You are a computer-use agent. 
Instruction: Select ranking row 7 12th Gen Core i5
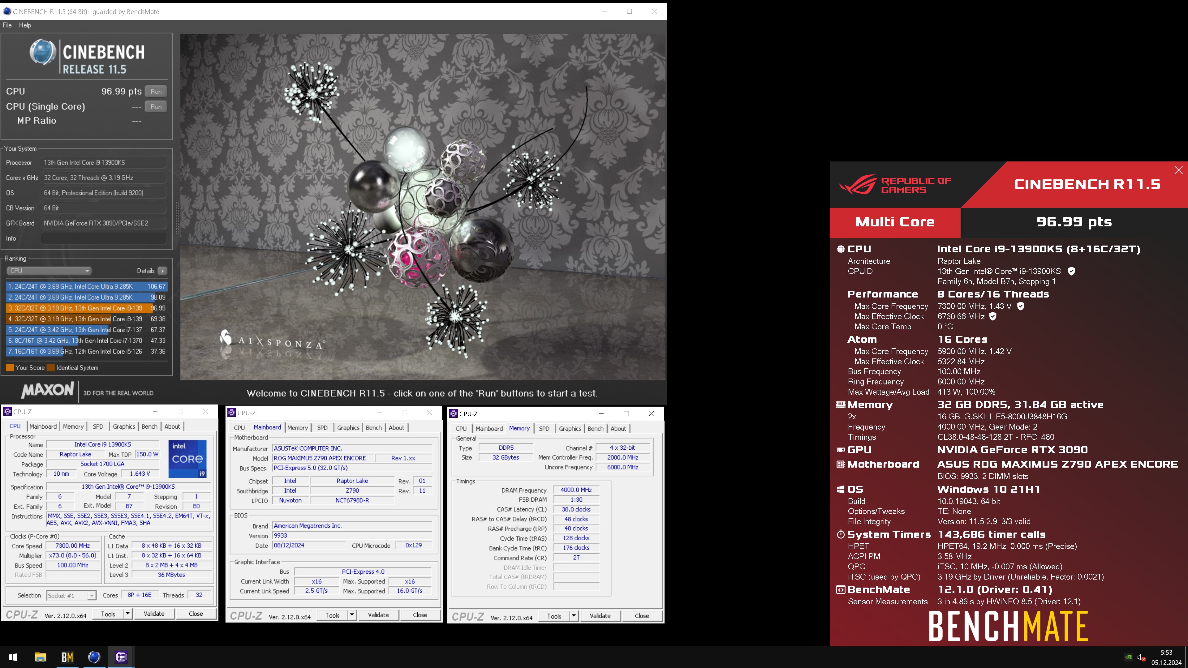[x=87, y=351]
